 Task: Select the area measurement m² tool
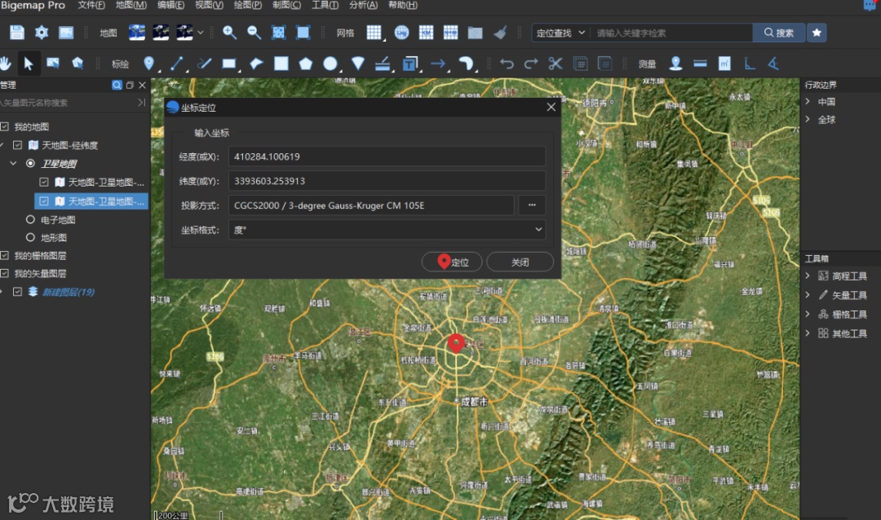pyautogui.click(x=724, y=64)
